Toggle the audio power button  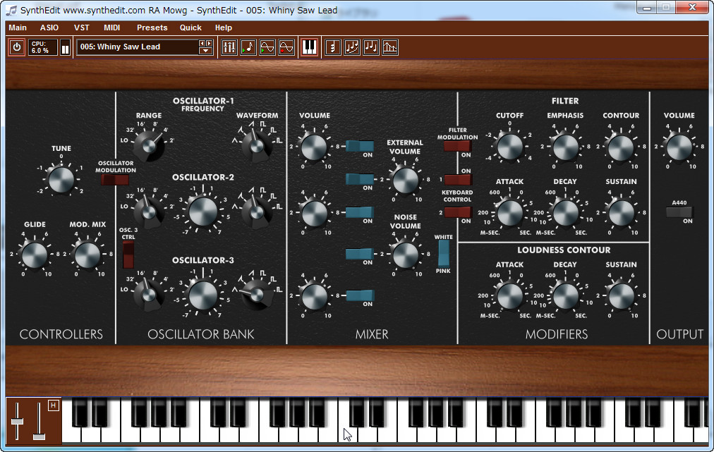pos(17,47)
